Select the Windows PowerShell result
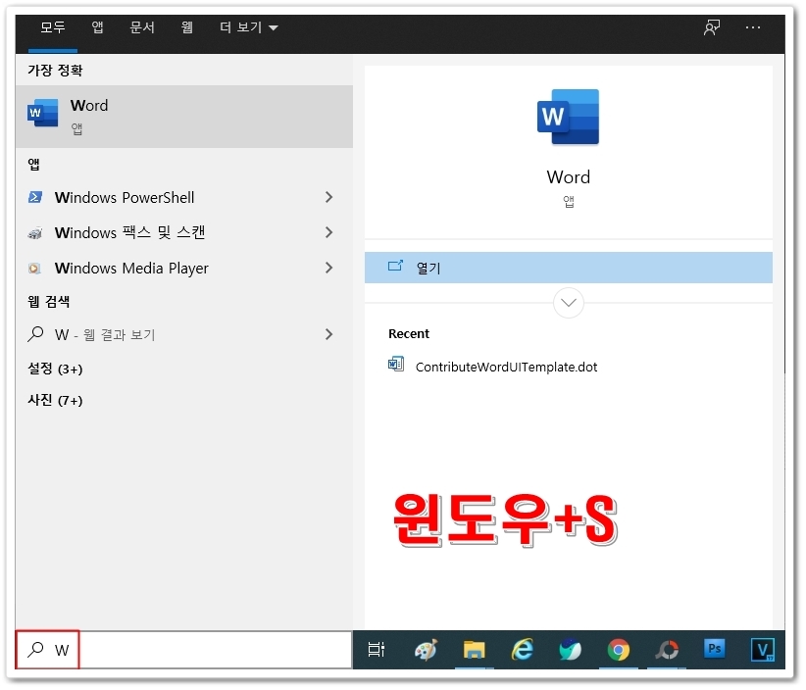The height and width of the screenshot is (690, 806). click(184, 197)
